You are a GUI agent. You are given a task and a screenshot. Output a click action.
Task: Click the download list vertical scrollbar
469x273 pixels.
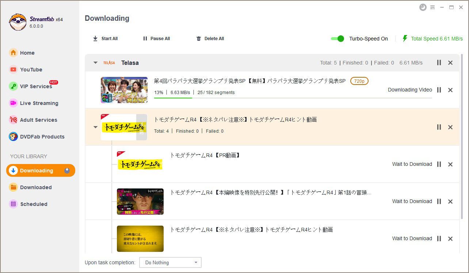coord(462,137)
